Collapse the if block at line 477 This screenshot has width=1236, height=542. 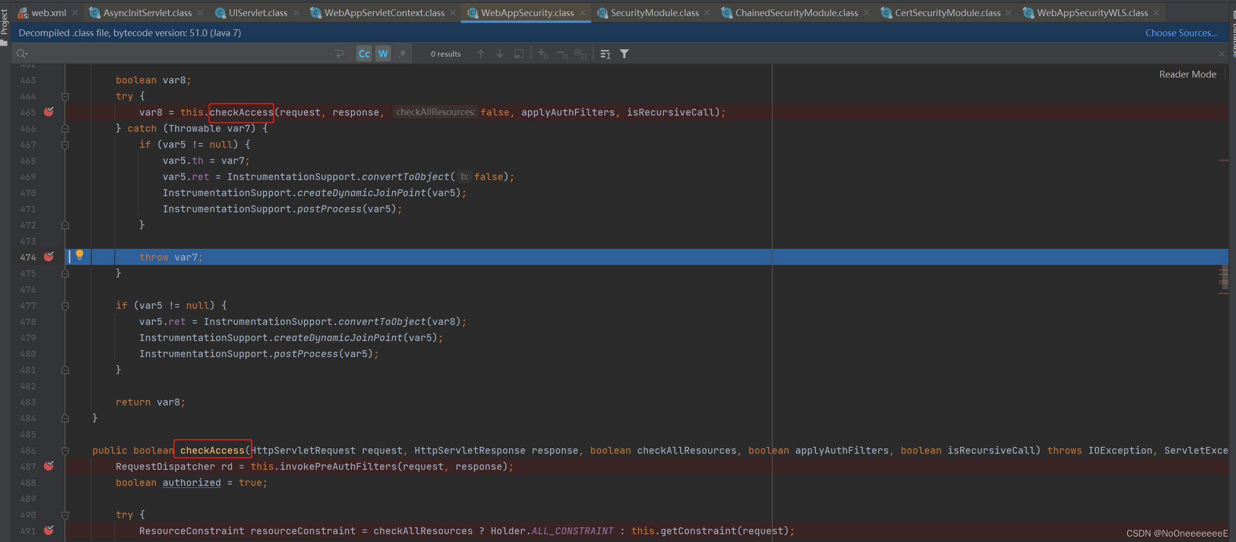(x=65, y=305)
